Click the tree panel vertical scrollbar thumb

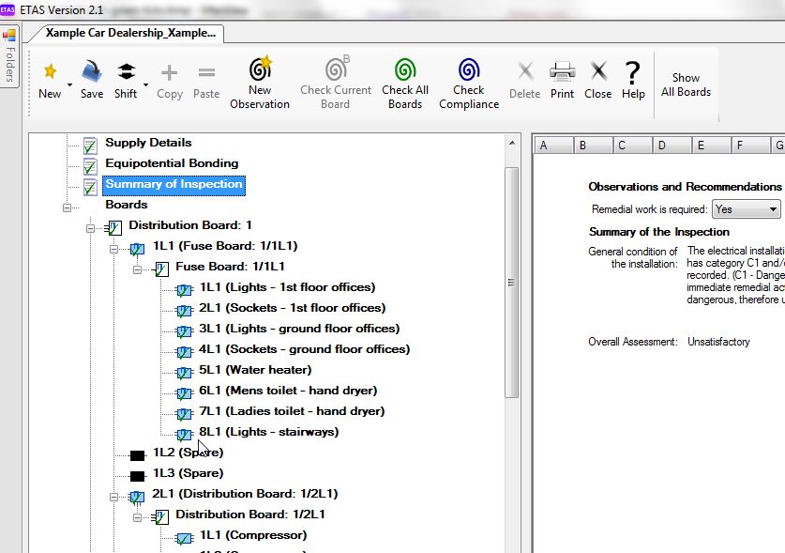click(511, 283)
